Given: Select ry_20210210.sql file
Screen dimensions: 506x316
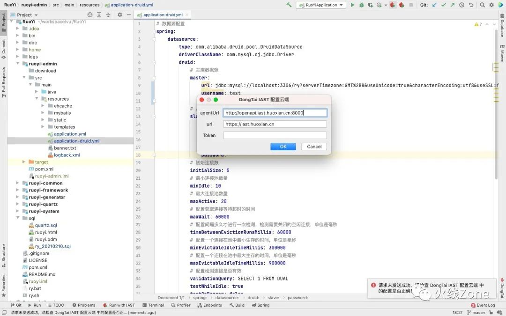Looking at the screenshot, I should (x=52, y=246).
